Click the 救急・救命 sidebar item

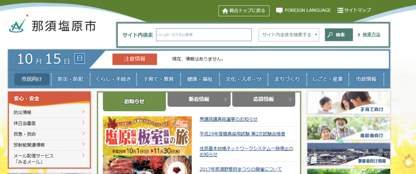coord(49,134)
